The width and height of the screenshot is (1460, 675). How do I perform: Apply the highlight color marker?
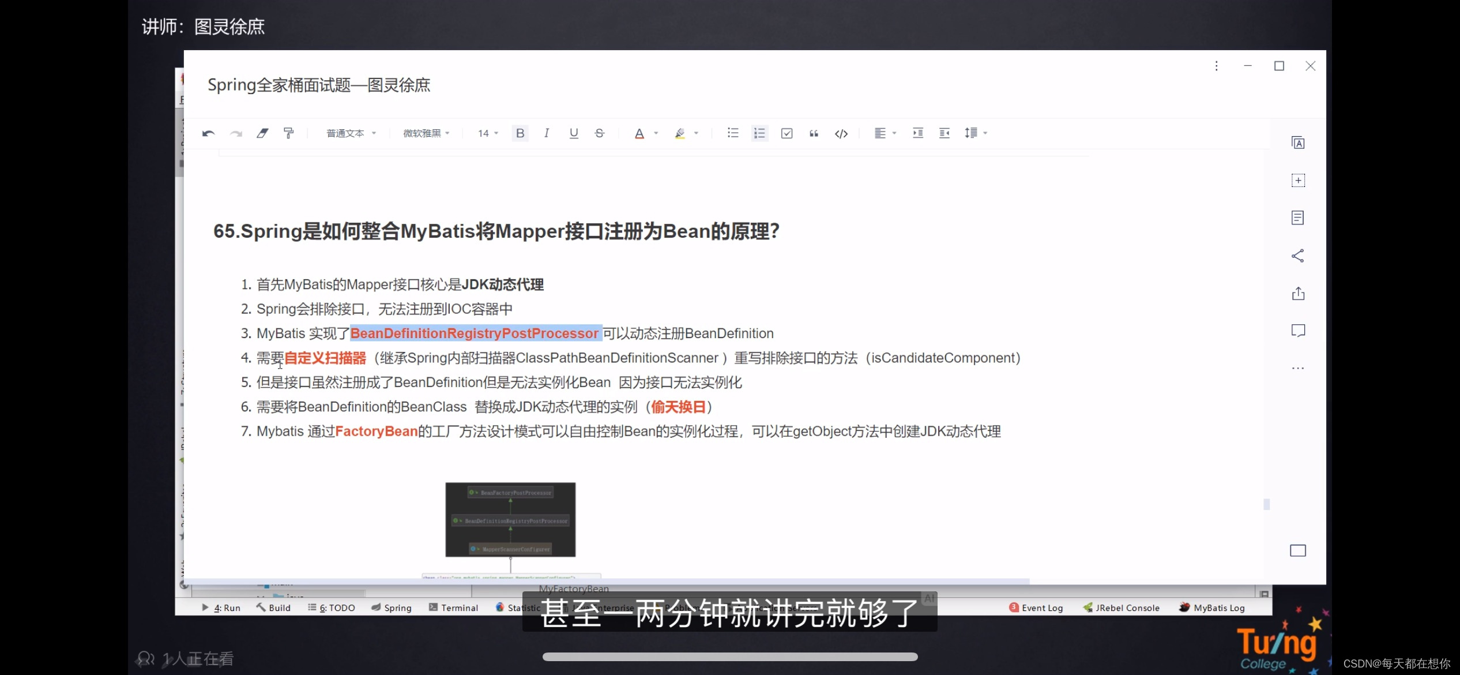680,133
